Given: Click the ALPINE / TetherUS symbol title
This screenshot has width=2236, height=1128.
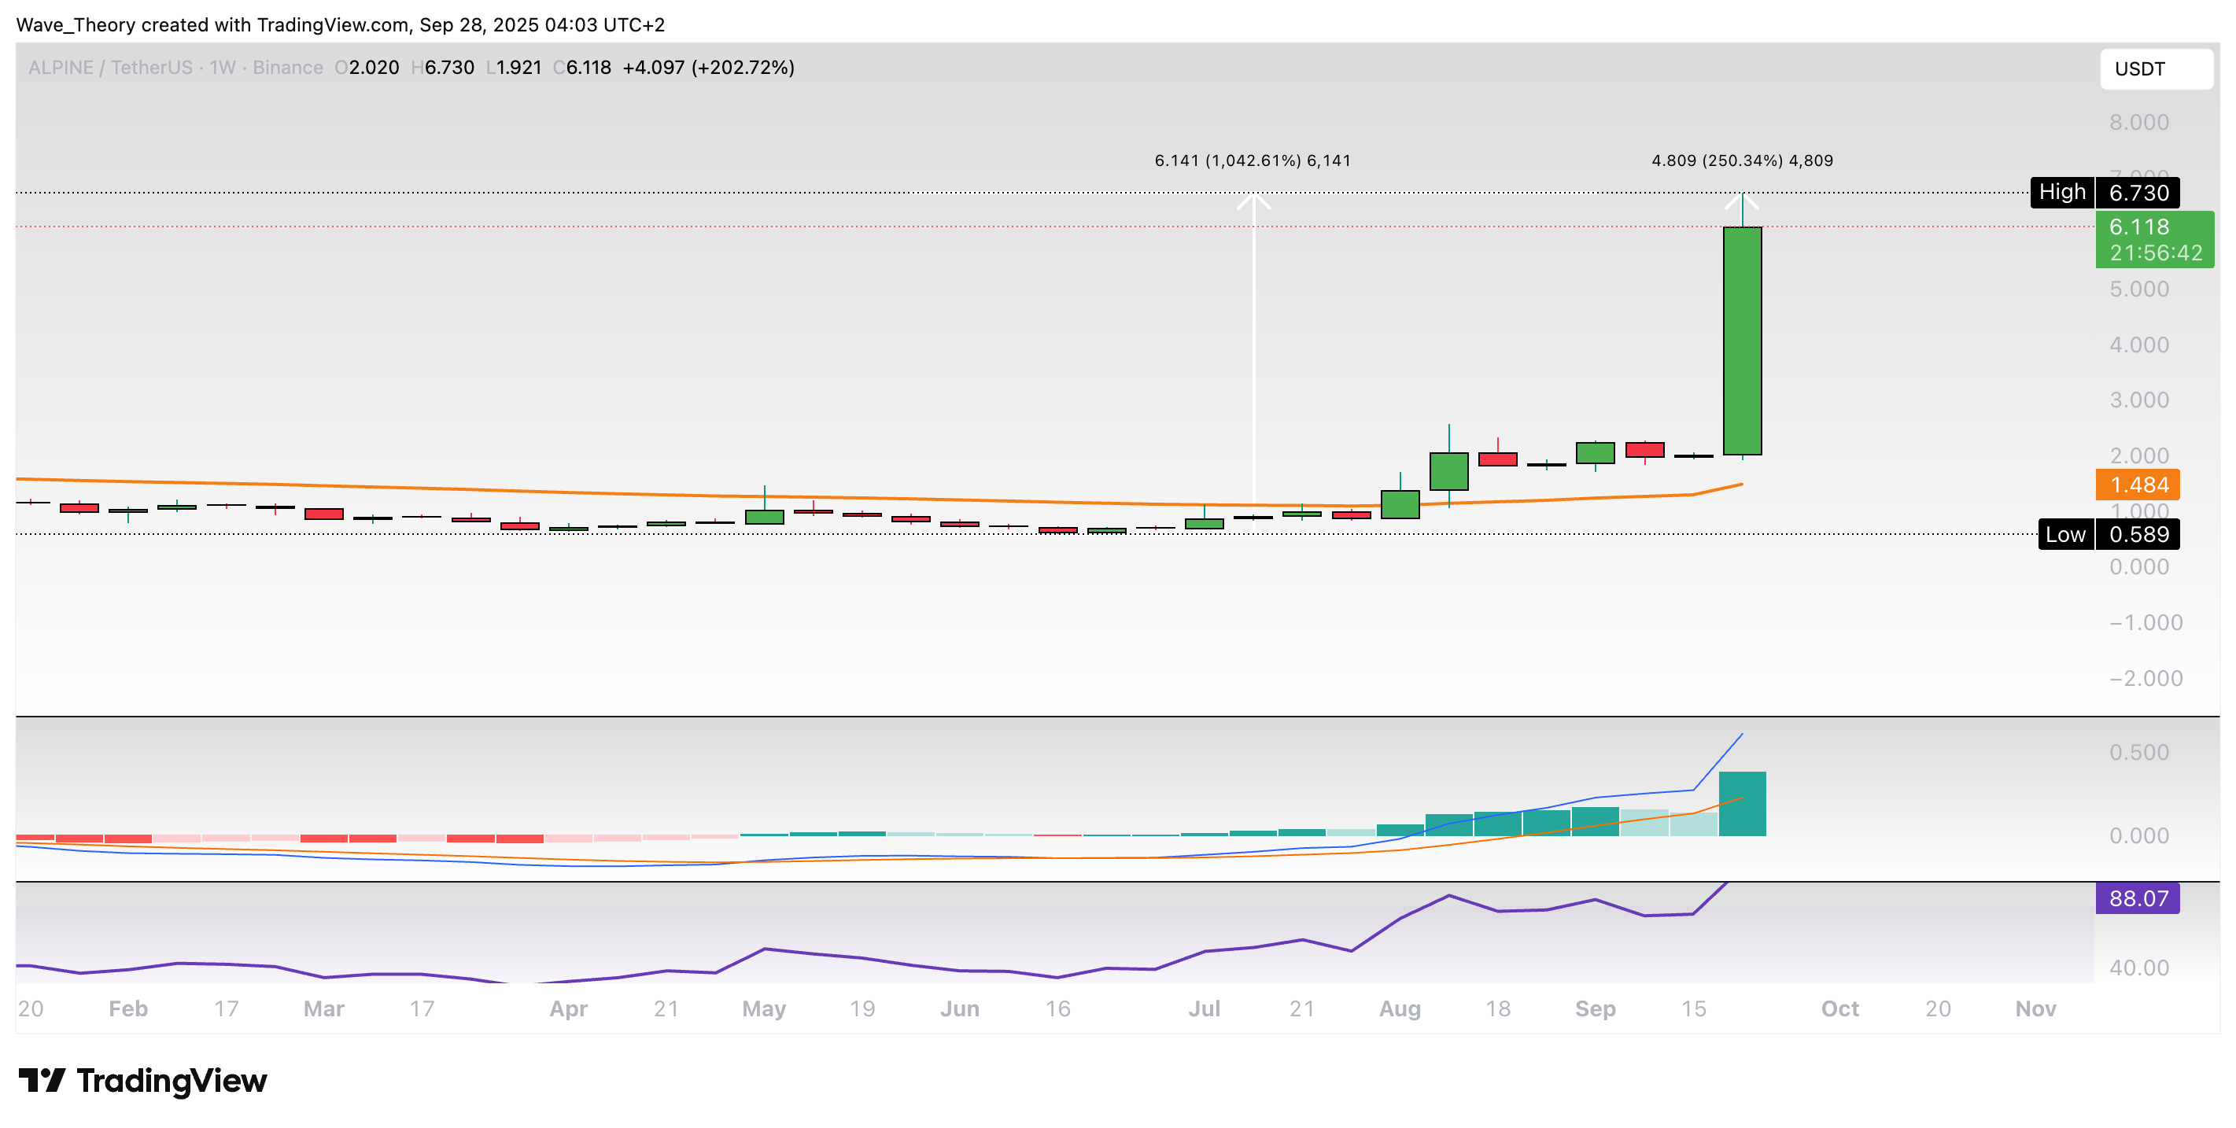Looking at the screenshot, I should pos(110,68).
